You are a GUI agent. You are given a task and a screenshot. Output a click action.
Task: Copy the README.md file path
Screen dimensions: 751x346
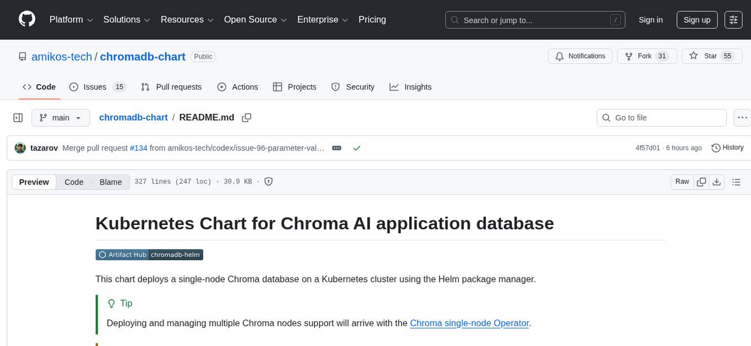click(x=247, y=117)
